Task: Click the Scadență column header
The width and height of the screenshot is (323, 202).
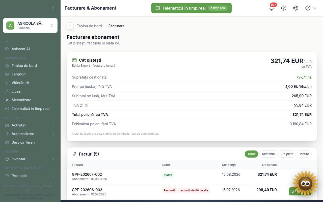Action: pos(229,165)
